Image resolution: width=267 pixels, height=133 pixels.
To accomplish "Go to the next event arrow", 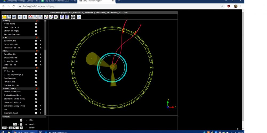I will [x=25, y=17].
